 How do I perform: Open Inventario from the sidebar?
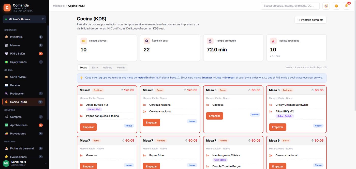pos(24,37)
